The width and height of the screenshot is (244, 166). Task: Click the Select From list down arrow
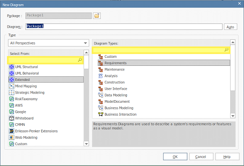click(86, 144)
